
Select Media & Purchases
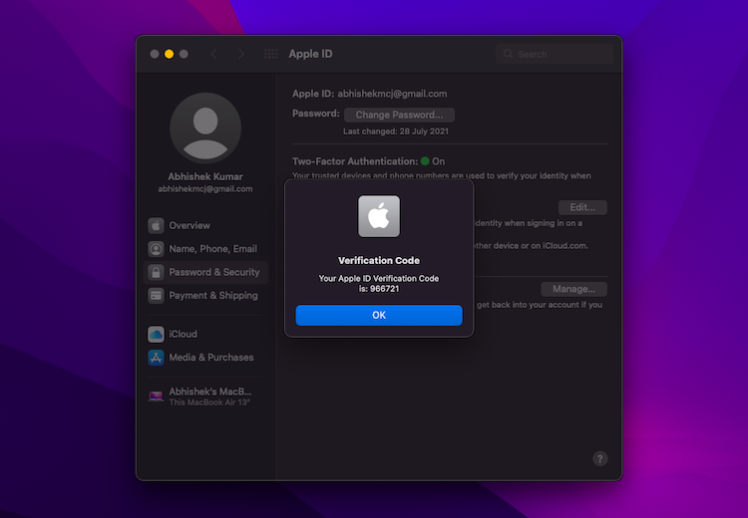pyautogui.click(x=205, y=358)
